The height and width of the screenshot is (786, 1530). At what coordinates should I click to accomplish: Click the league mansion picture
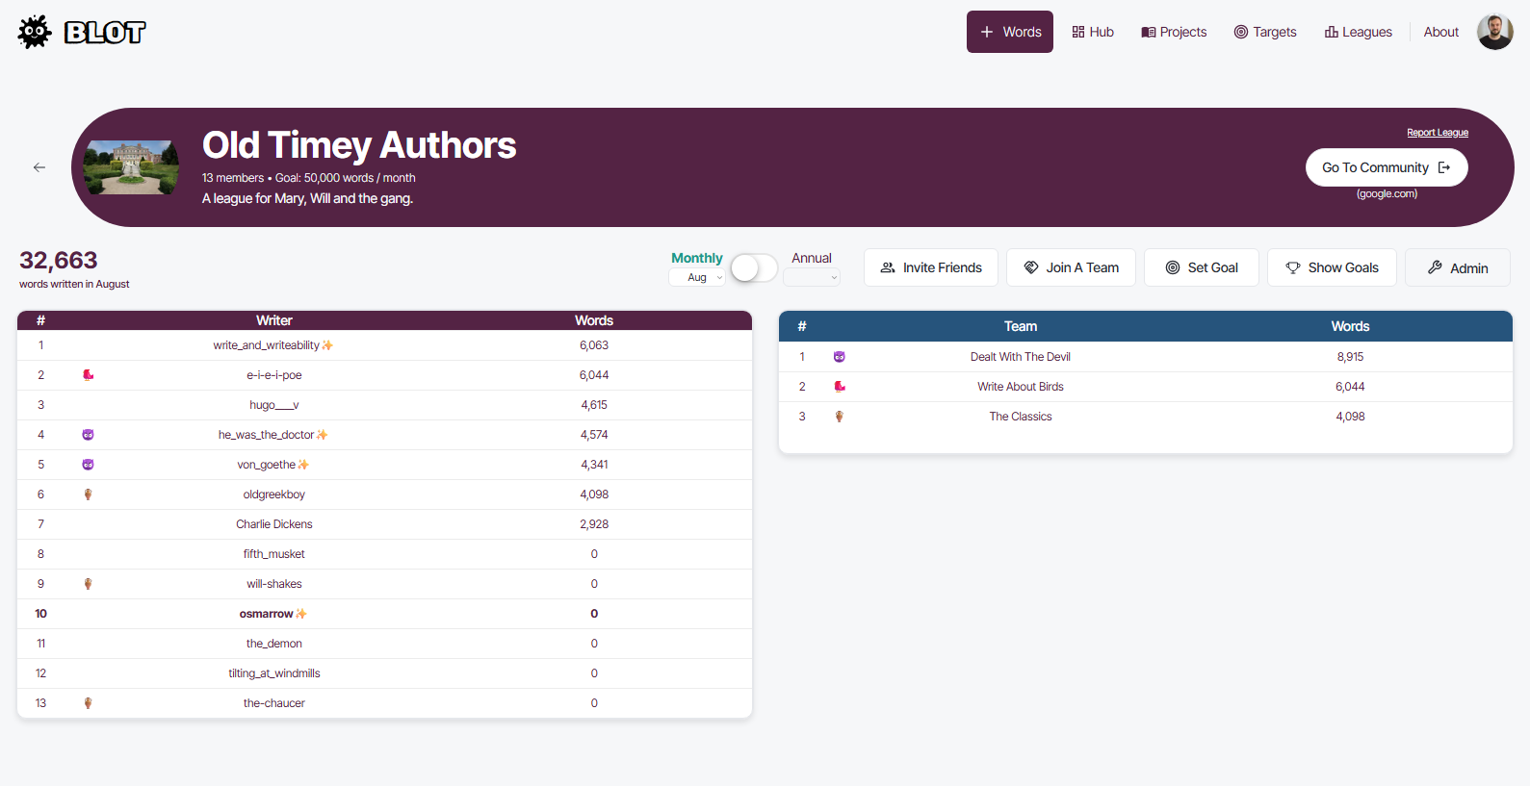pos(131,167)
